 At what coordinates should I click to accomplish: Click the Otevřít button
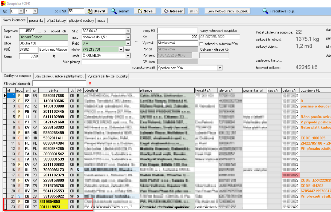(97, 11)
